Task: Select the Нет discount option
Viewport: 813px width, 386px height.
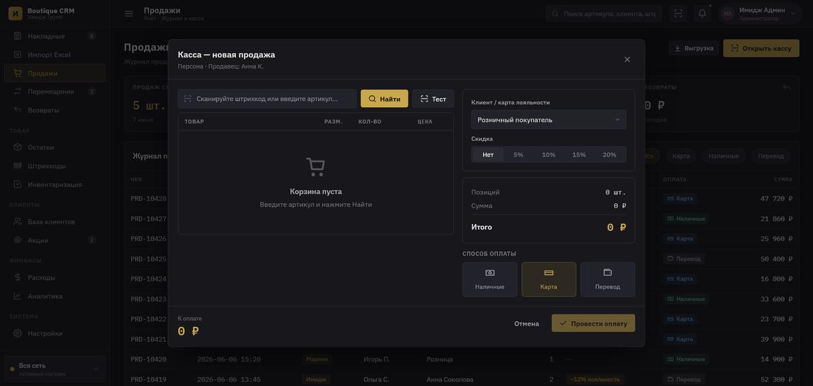Action: pos(488,154)
